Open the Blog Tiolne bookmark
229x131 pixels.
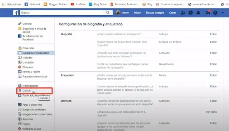(x=98, y=4)
